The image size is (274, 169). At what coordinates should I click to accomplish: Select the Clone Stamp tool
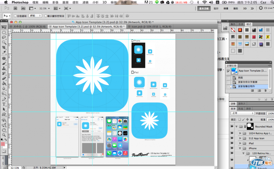click(4, 68)
